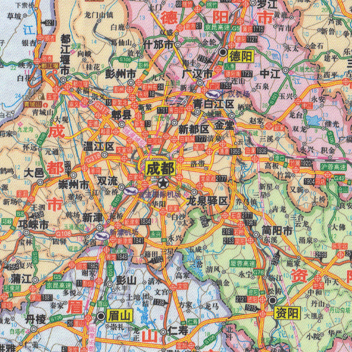Viewport: 352px width, 352px height.
Task: Click the circle marker beside 温江区
Action: click(104, 155)
